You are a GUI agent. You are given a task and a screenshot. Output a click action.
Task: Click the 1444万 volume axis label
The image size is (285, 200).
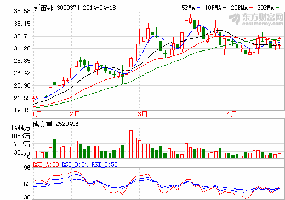click(20, 128)
